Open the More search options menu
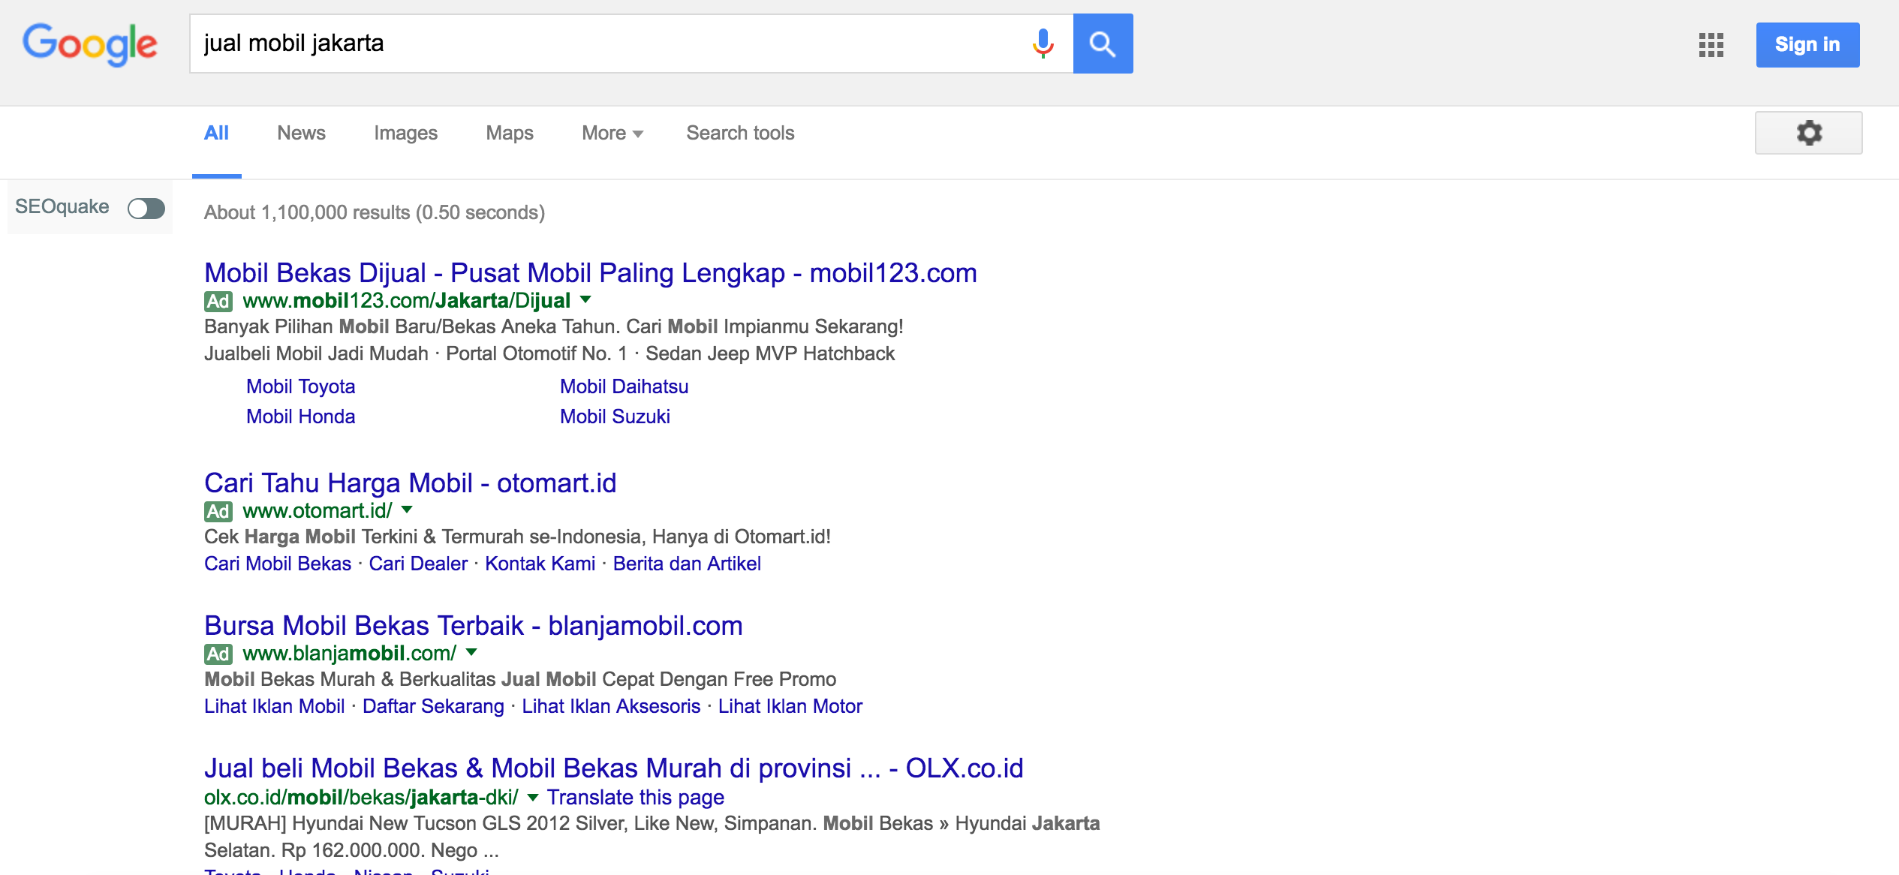Viewport: 1899px width, 875px height. [610, 133]
